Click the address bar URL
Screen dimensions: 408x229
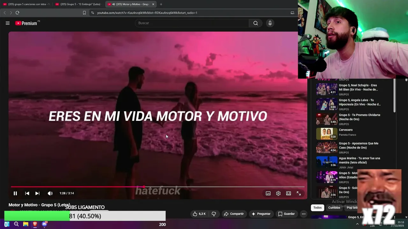click(x=147, y=13)
